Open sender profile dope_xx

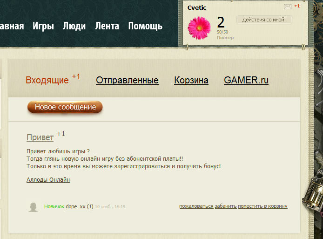click(75, 206)
